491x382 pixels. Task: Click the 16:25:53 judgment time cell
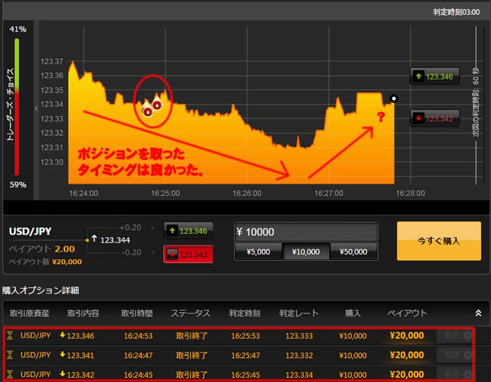click(x=245, y=336)
